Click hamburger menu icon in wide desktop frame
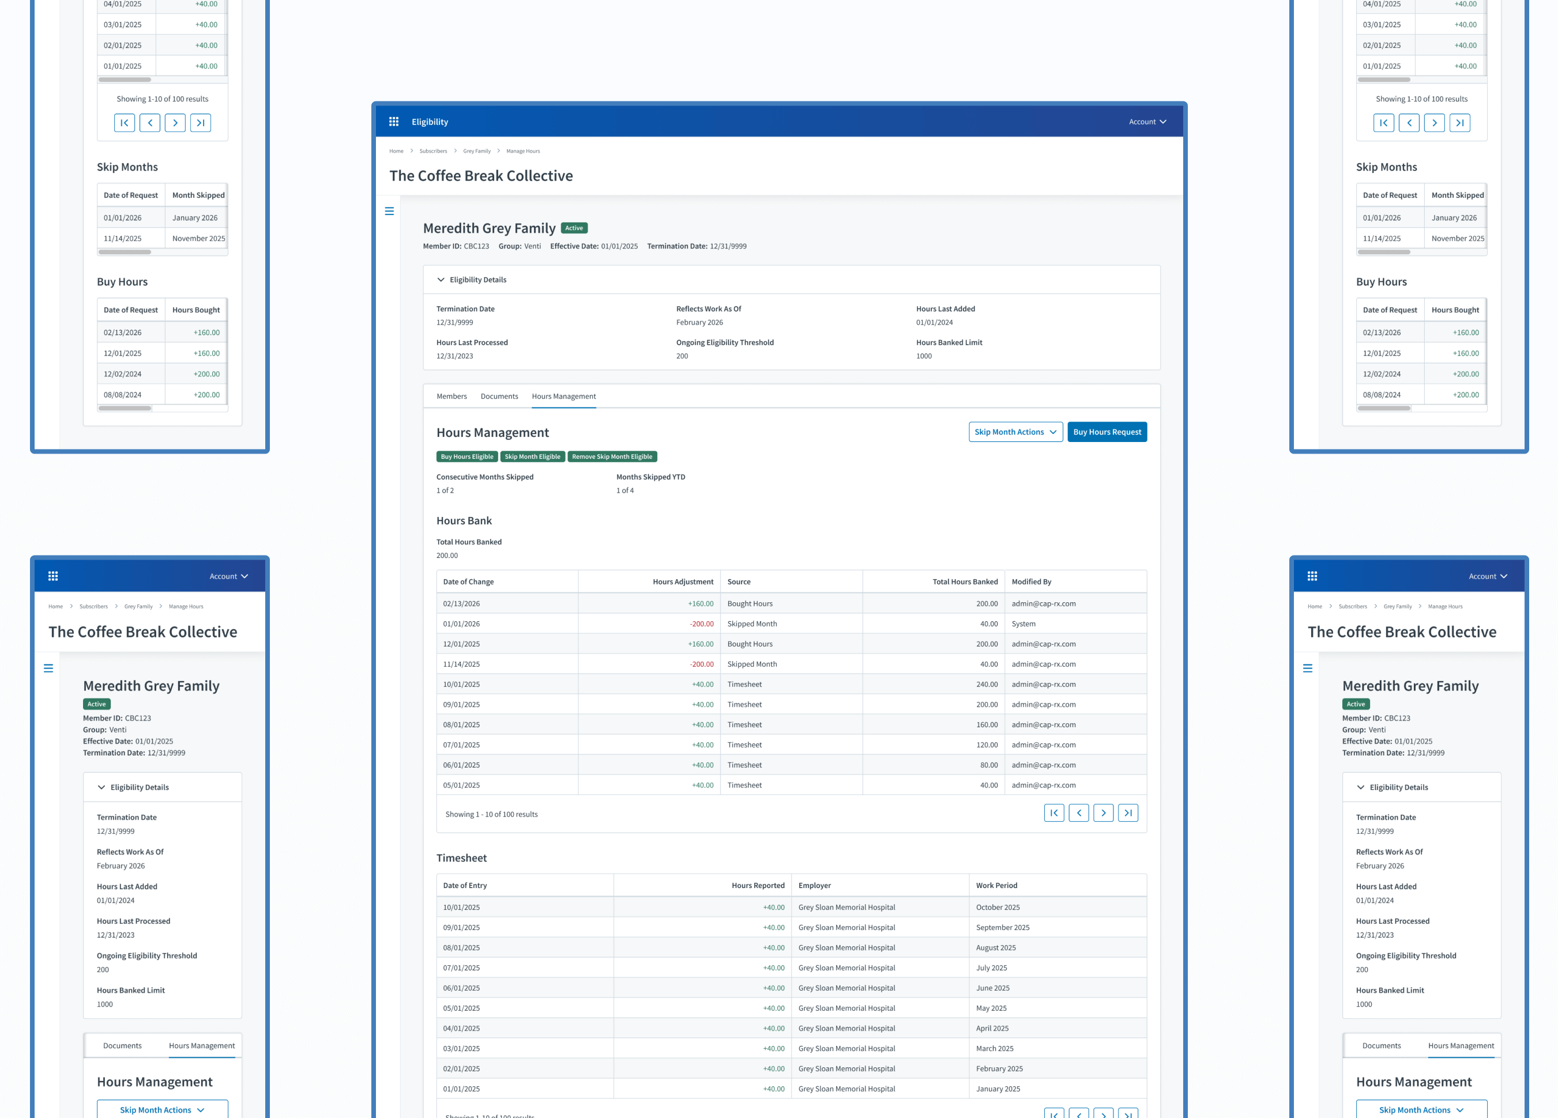This screenshot has width=1558, height=1118. (390, 211)
